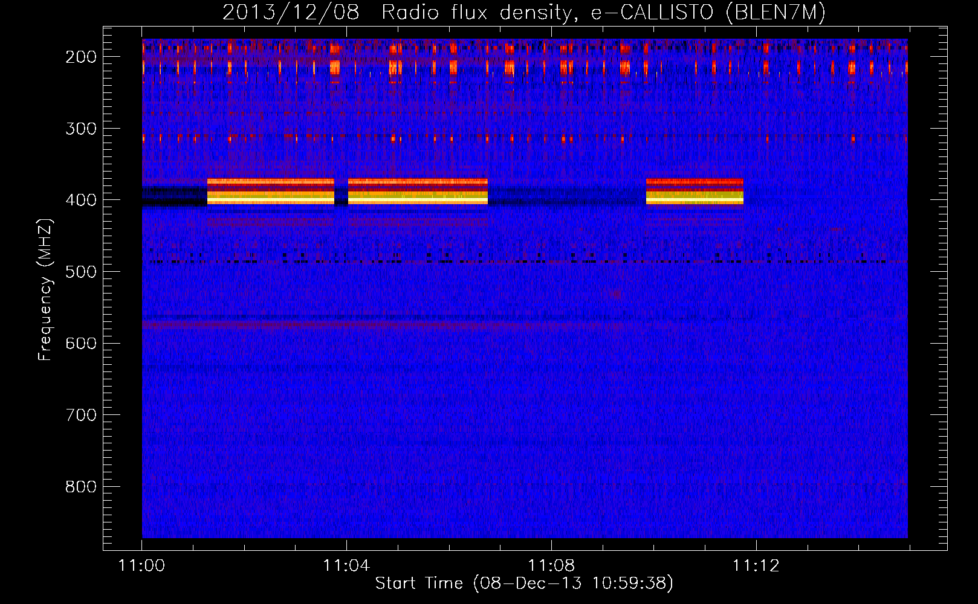Click the 11:04 time tick label

[x=346, y=566]
